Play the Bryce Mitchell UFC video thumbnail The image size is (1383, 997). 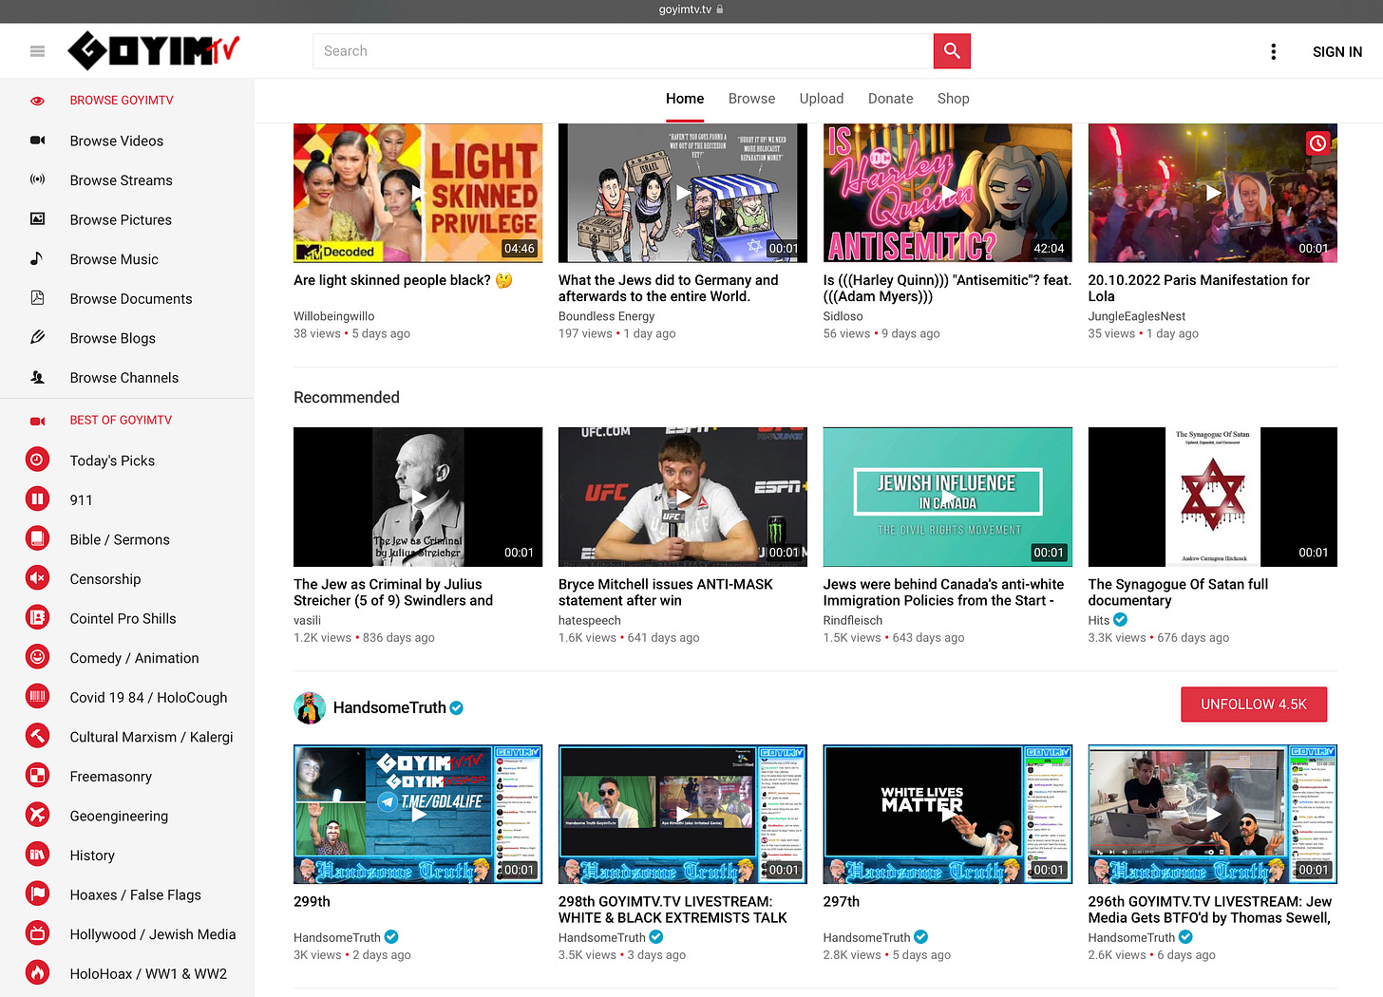pos(683,497)
